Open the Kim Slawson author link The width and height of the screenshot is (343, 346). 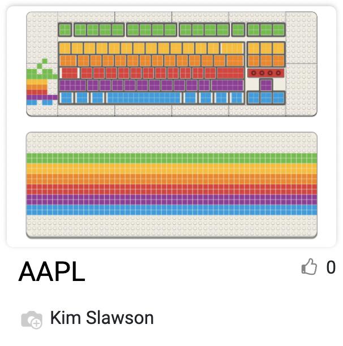102,318
